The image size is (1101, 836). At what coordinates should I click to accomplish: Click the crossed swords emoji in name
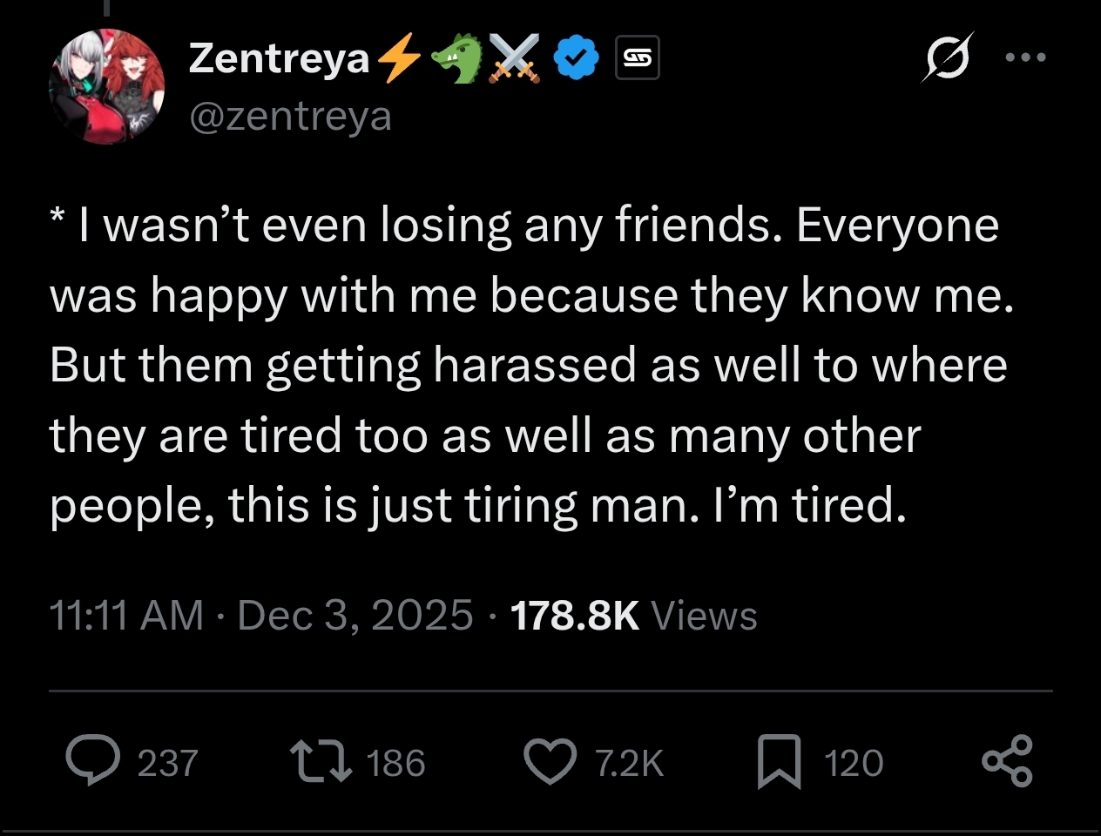tap(514, 58)
